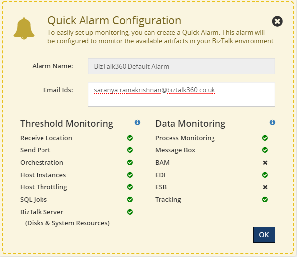Click the Host Instances status check icon
The height and width of the screenshot is (257, 297).
130,175
